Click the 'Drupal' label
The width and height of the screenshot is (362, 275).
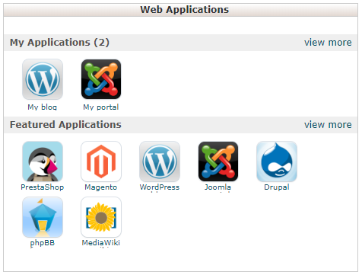[x=277, y=187]
